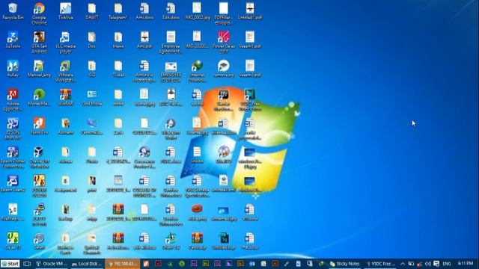Select the Adobe Application shortcut icon
This screenshot has width=479, height=269.
click(13, 99)
